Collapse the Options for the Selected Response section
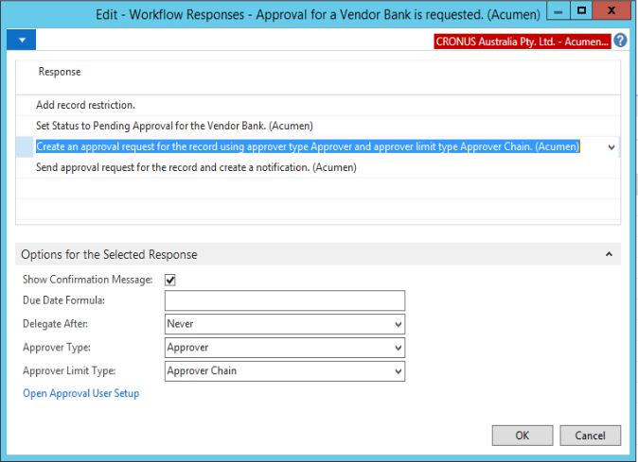Image resolution: width=638 pixels, height=462 pixels. 609,254
